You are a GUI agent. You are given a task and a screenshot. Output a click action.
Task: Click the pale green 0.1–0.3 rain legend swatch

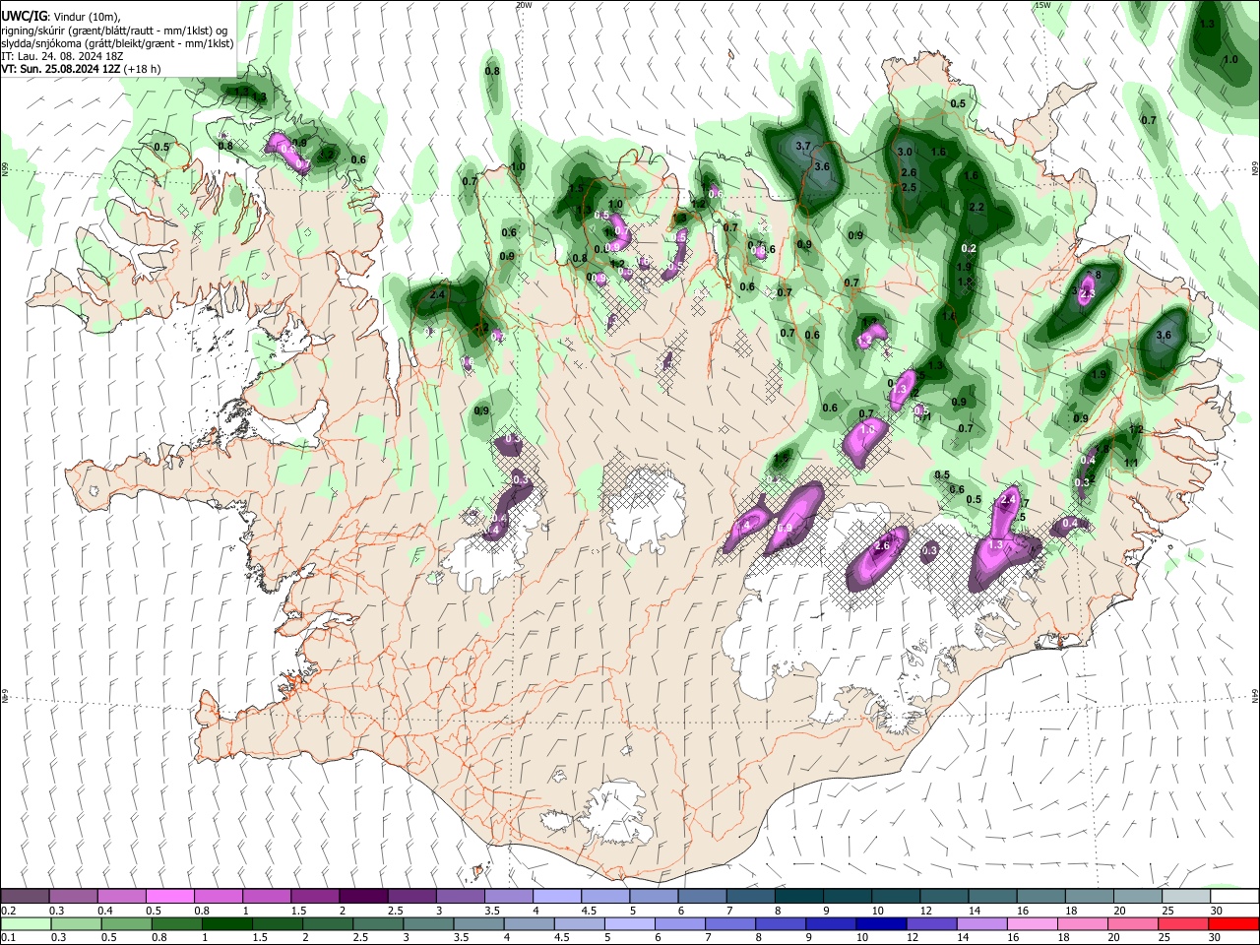pos(26,924)
